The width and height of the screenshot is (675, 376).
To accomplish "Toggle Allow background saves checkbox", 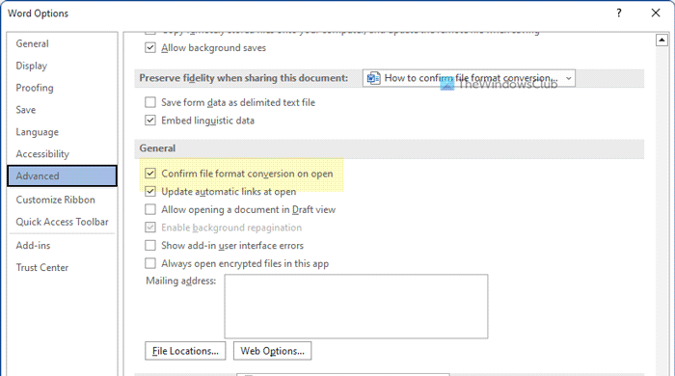I will (x=150, y=48).
